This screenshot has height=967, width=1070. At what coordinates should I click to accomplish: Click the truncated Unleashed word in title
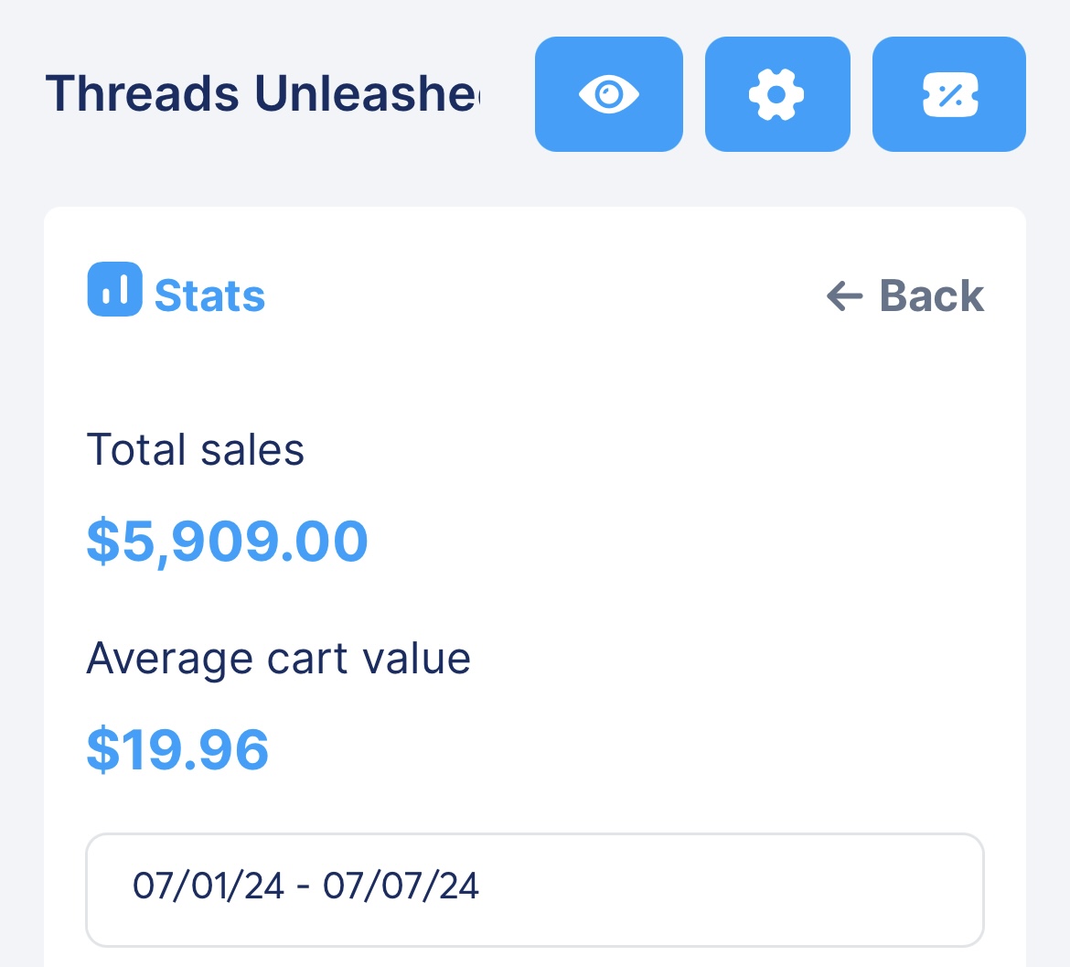pos(366,93)
